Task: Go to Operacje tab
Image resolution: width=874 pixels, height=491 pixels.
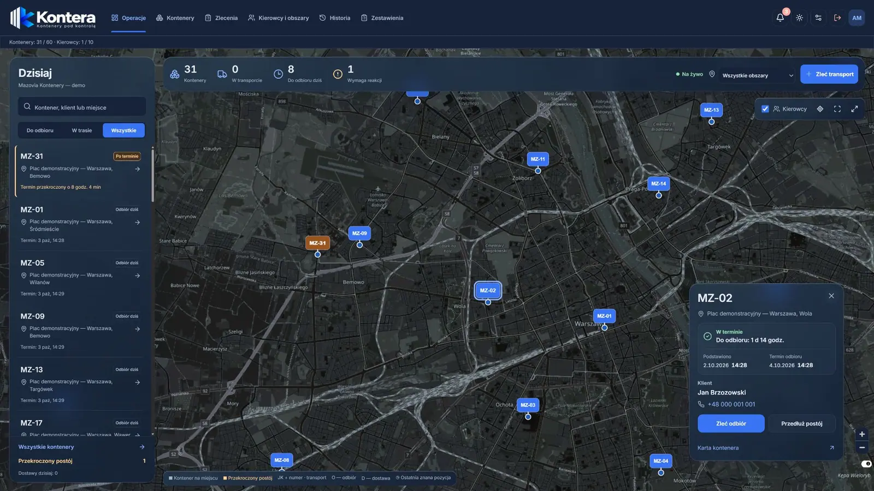Action: [x=128, y=18]
